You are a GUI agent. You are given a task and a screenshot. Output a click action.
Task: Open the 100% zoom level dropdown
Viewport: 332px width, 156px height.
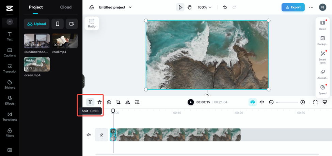(205, 7)
